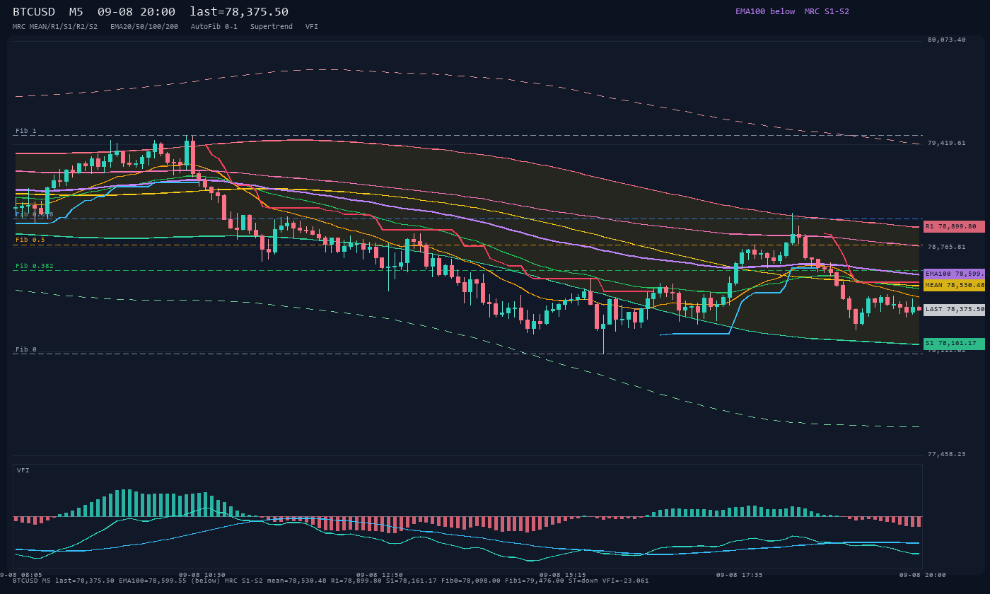This screenshot has height=594, width=990.
Task: Click the "Fib 0" level label
Action: (26, 350)
